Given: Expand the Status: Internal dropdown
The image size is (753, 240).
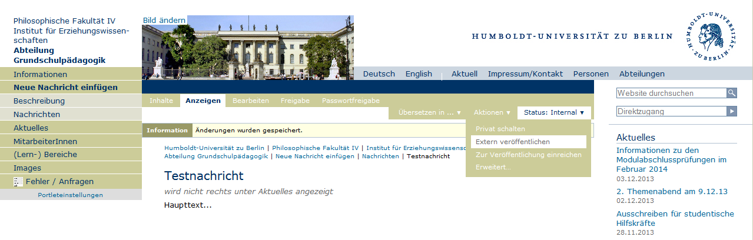Looking at the screenshot, I should pos(554,112).
